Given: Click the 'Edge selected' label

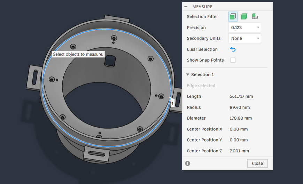Looking at the screenshot, I should [x=201, y=86].
